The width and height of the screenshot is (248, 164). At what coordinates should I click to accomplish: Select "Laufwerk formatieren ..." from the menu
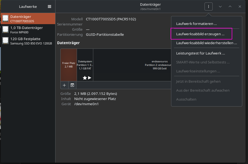[196, 24]
